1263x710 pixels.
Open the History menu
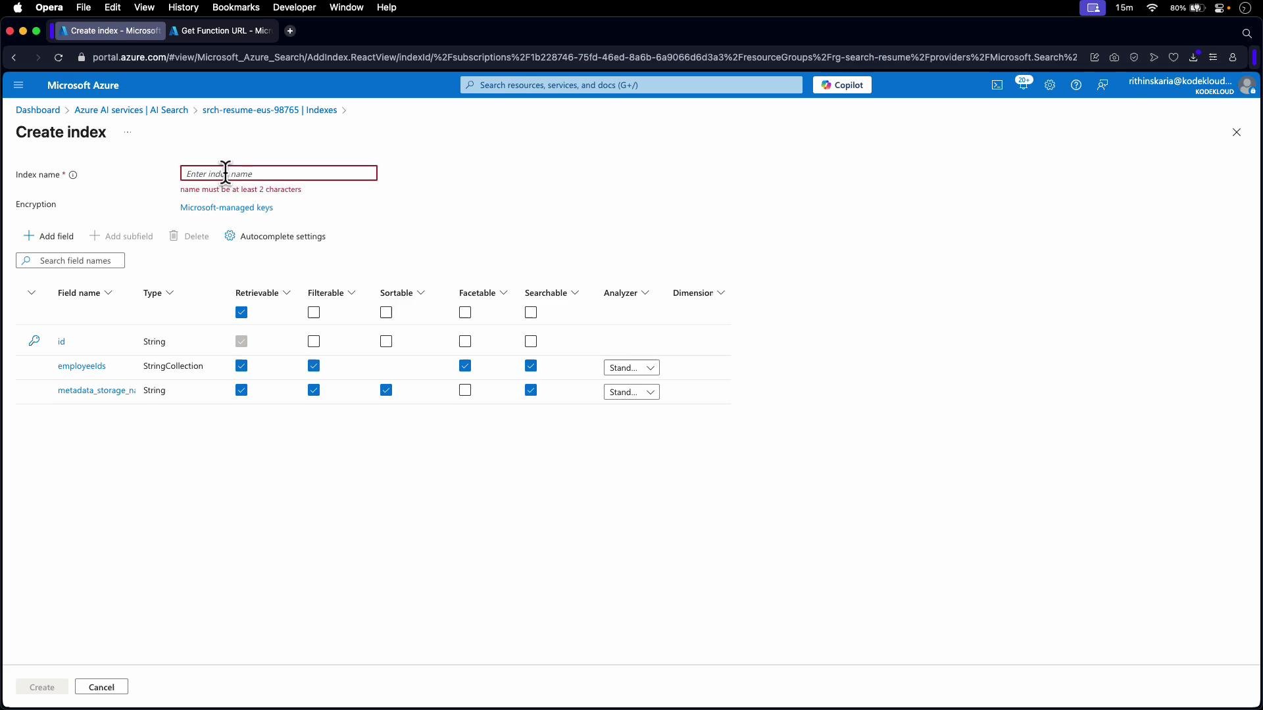183,7
